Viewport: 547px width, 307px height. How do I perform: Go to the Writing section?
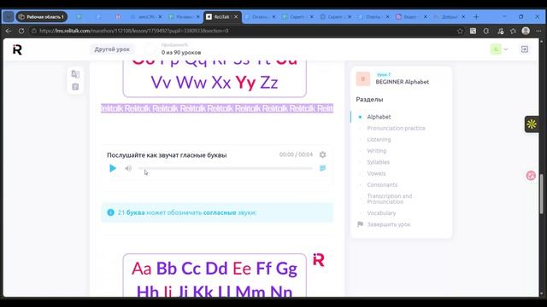pos(376,151)
